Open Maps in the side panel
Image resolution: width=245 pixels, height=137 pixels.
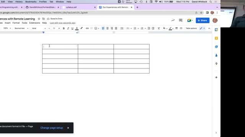pyautogui.click(x=216, y=64)
